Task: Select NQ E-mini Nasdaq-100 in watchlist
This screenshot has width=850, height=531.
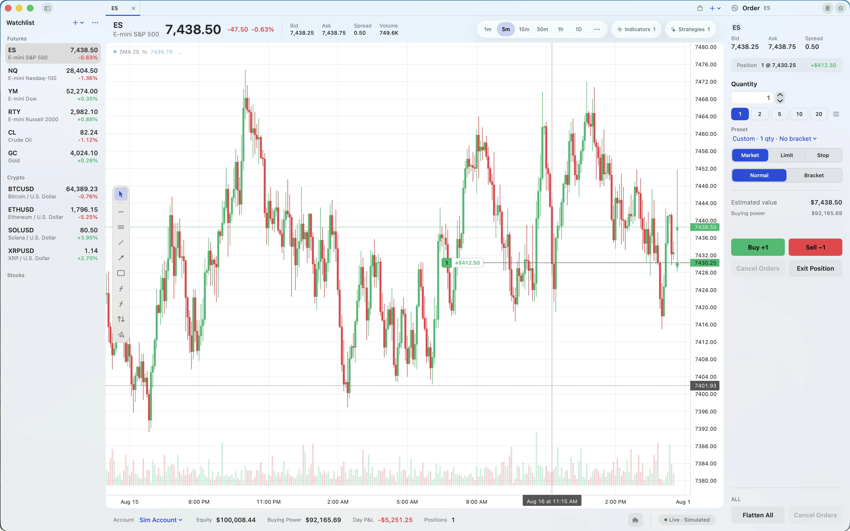Action: 53,74
